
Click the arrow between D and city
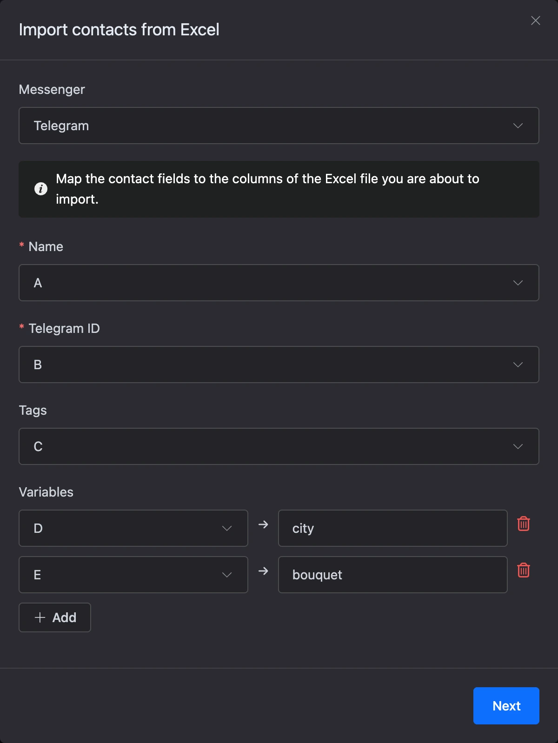(x=263, y=524)
